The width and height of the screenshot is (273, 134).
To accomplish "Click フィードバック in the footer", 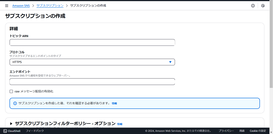I will (x=35, y=131).
